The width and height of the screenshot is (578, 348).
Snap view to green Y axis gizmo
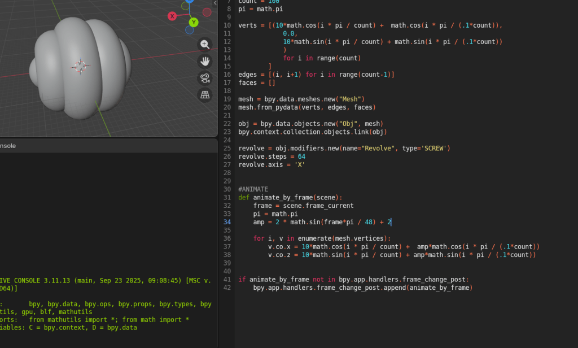point(194,23)
